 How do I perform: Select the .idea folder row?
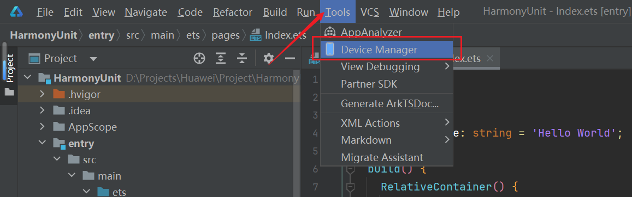(x=159, y=110)
